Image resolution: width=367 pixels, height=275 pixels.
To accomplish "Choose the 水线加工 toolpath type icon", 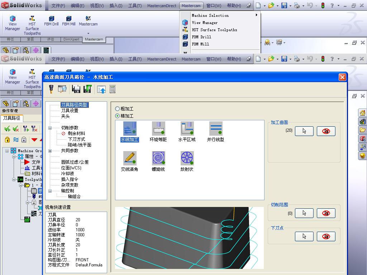I will coord(130,132).
